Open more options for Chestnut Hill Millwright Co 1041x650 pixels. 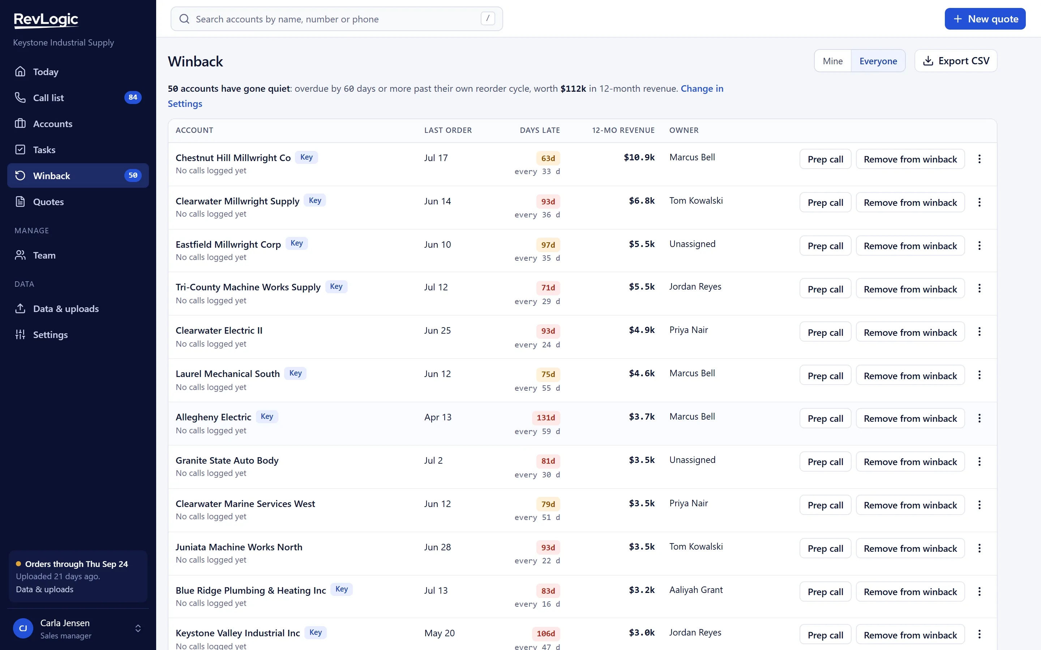pos(980,159)
